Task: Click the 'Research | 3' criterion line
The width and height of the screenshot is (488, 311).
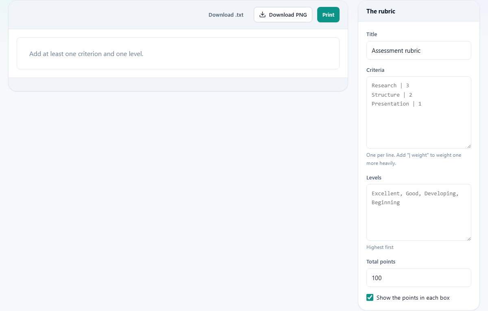Action: 390,86
